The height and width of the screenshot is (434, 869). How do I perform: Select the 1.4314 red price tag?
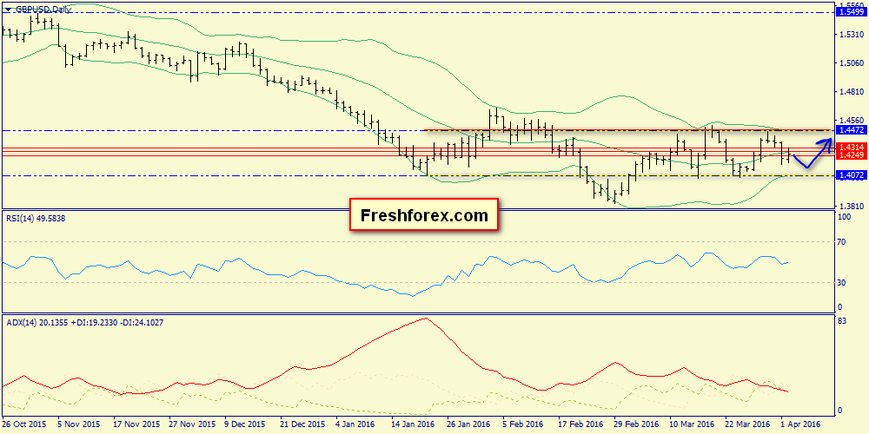click(x=850, y=147)
